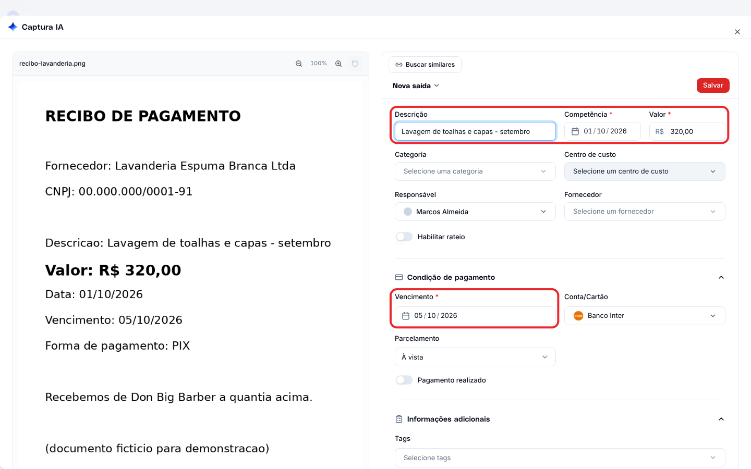
Task: Click the Valor: R$ 320,00 receipt line
Action: 113,270
